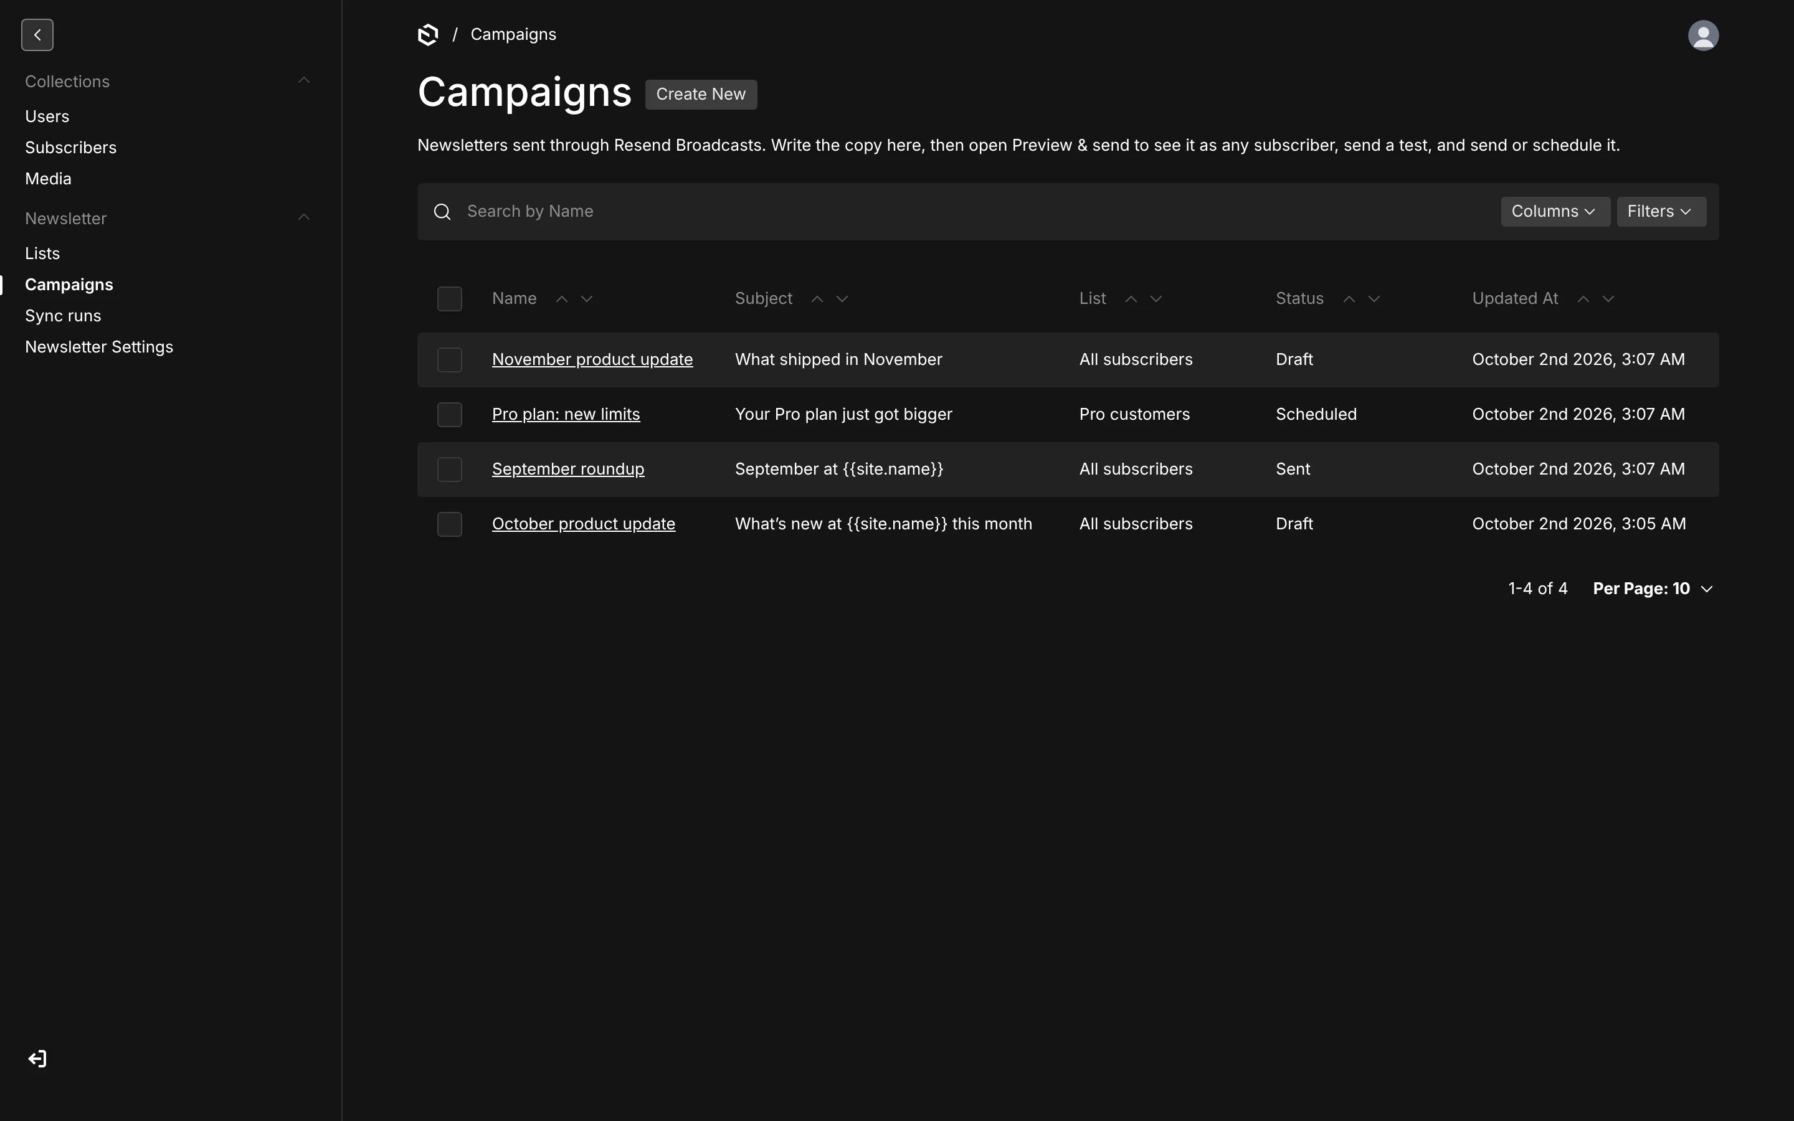This screenshot has height=1121, width=1794.
Task: Go to Lists in the sidebar
Action: (42, 253)
